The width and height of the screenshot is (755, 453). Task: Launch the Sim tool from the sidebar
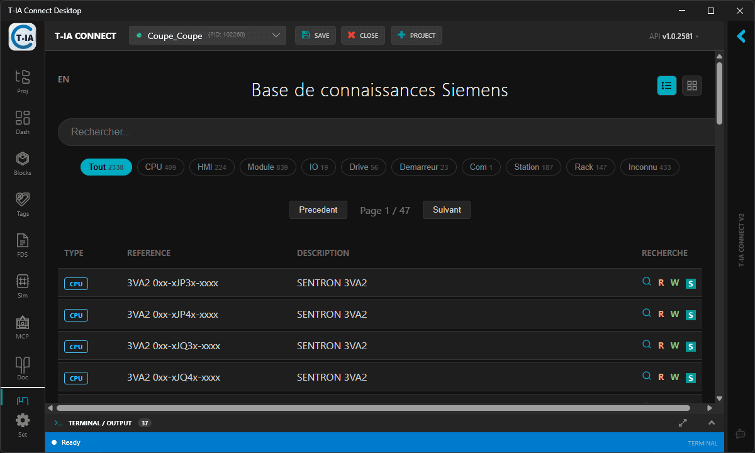(x=22, y=286)
